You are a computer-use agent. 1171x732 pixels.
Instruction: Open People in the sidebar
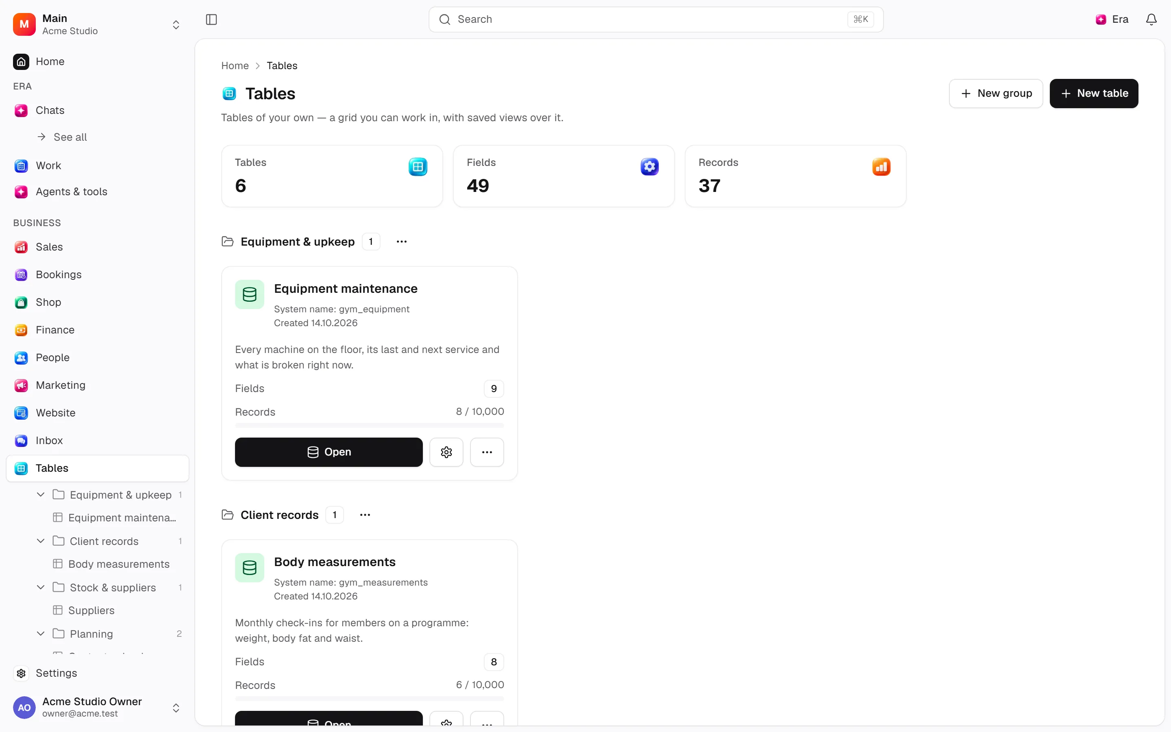97,357
